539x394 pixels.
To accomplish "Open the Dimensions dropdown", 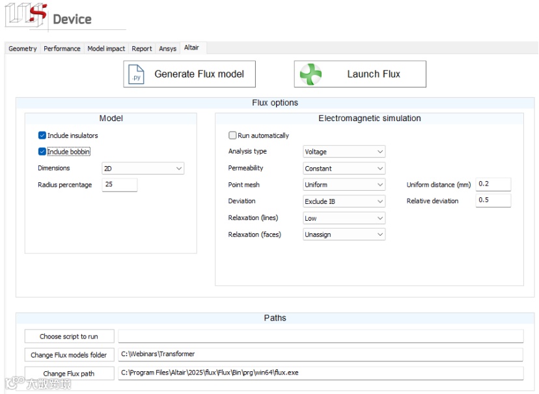I will [143, 169].
